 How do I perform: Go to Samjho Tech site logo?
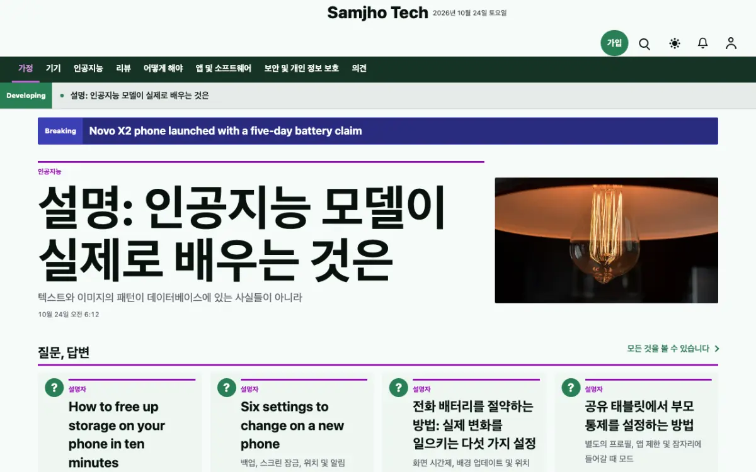pos(377,13)
